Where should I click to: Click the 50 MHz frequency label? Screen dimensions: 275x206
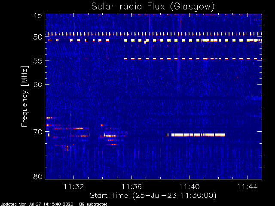click(x=38, y=37)
